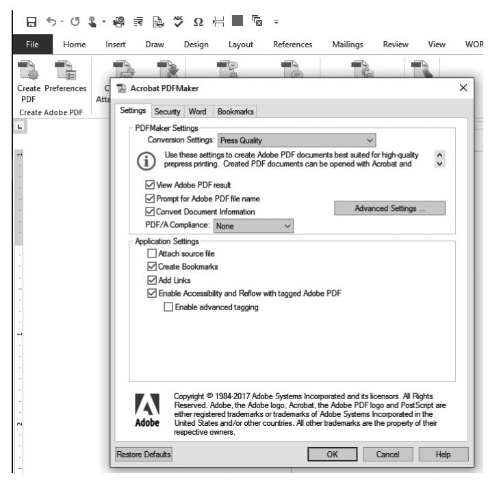499x495 pixels.
Task: Switch to the Security tab
Action: [x=167, y=111]
